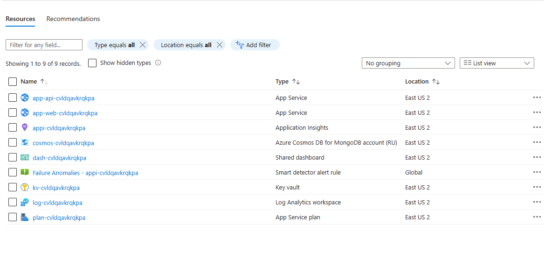Tick the select-all checkbox in the header
Screen dimensions: 552x259
(13, 82)
